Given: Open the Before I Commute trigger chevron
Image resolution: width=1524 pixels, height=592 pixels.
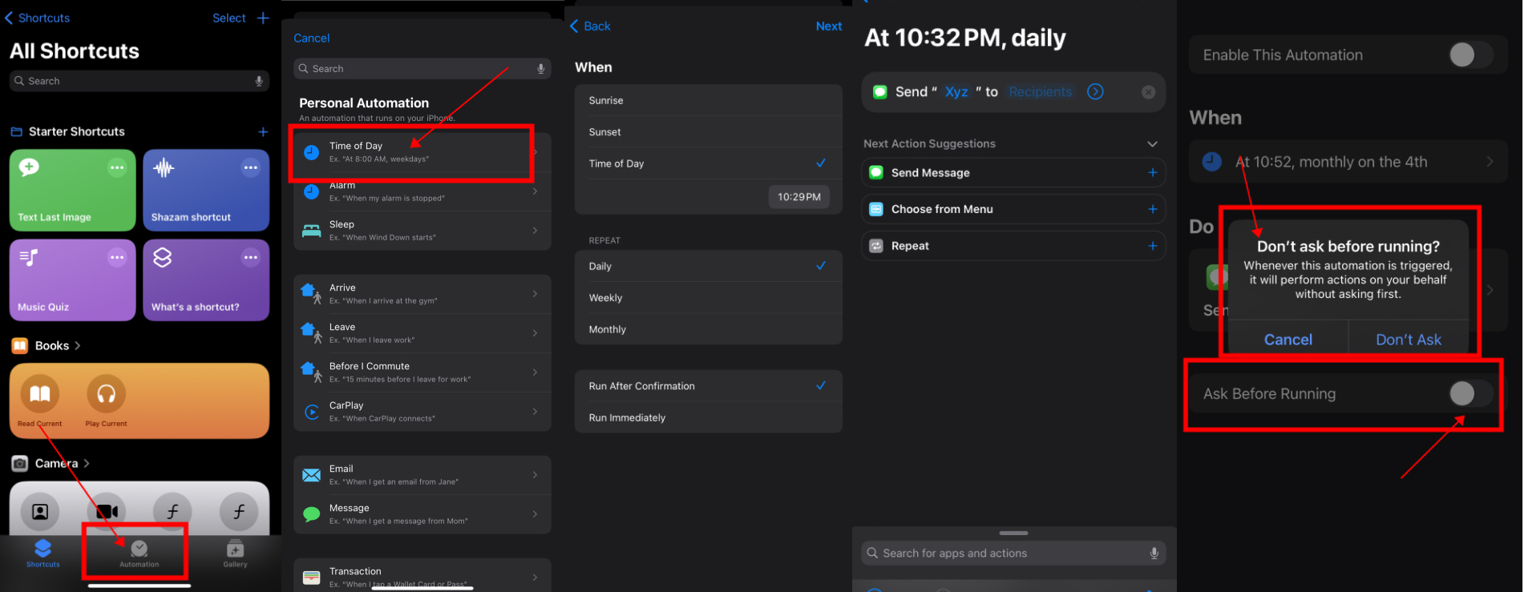Looking at the screenshot, I should [x=536, y=373].
